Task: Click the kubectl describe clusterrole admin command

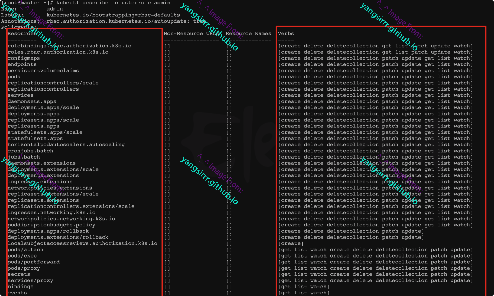Action: click(x=113, y=3)
